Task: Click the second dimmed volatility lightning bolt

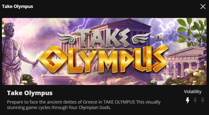Action: click(x=195, y=100)
